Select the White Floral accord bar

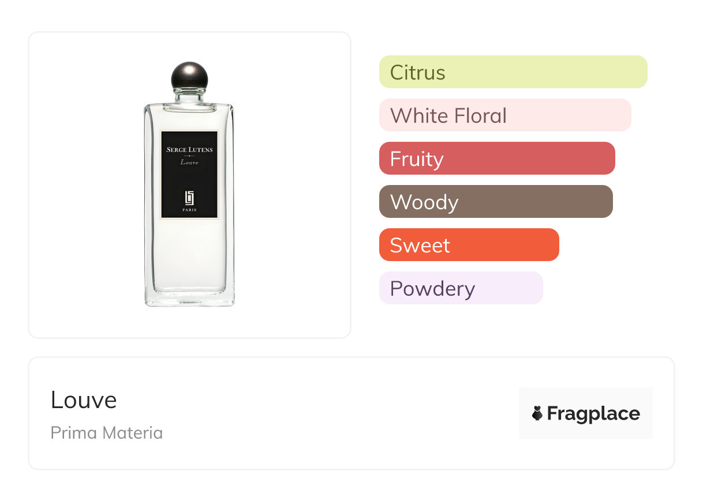pyautogui.click(x=504, y=115)
